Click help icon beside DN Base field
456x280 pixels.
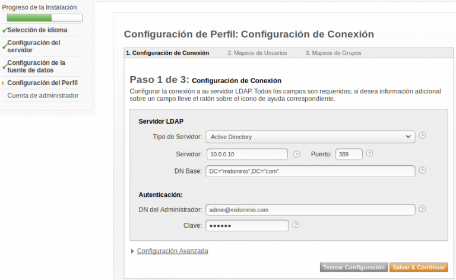(x=422, y=170)
